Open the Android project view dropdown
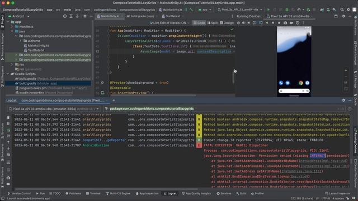358x201 pixels. click(x=18, y=16)
